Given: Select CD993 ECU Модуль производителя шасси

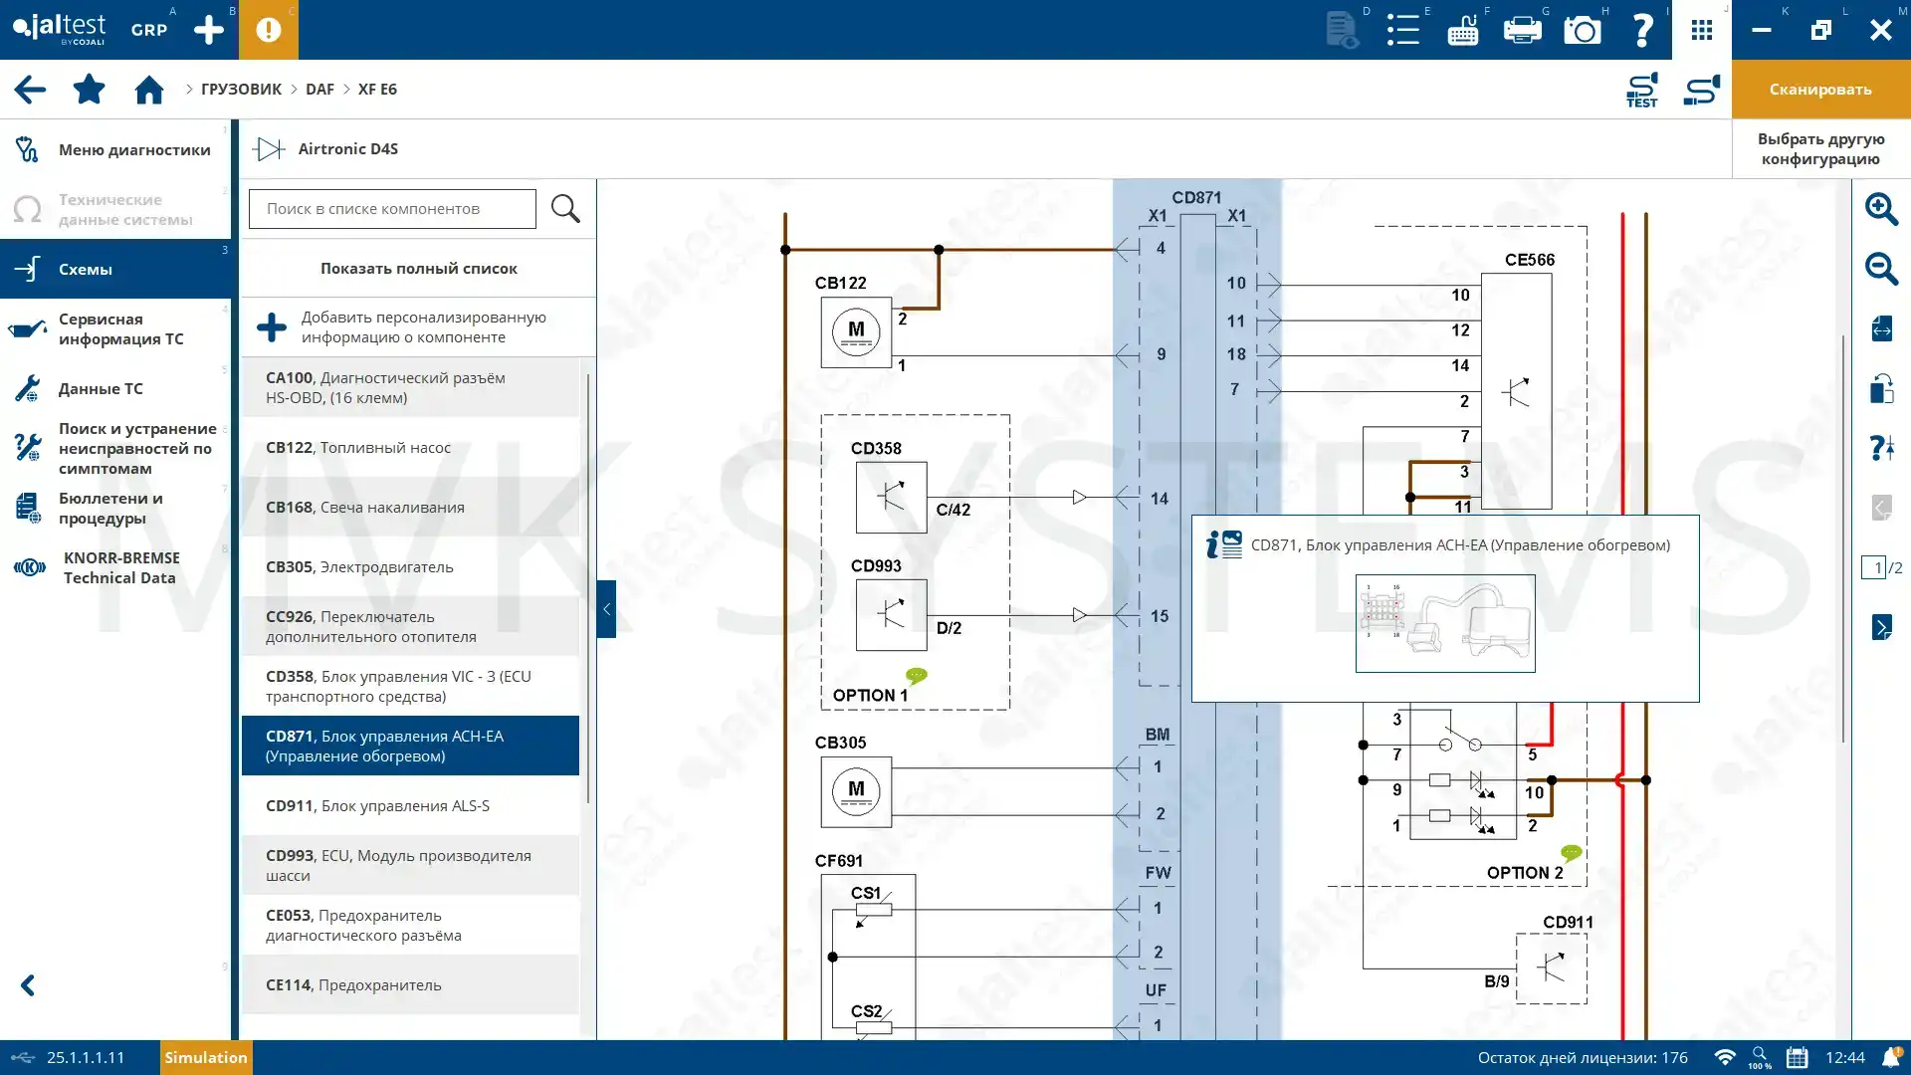Looking at the screenshot, I should click(410, 866).
